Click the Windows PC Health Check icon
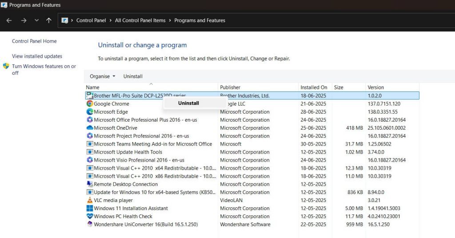The image size is (455, 238). [x=90, y=216]
